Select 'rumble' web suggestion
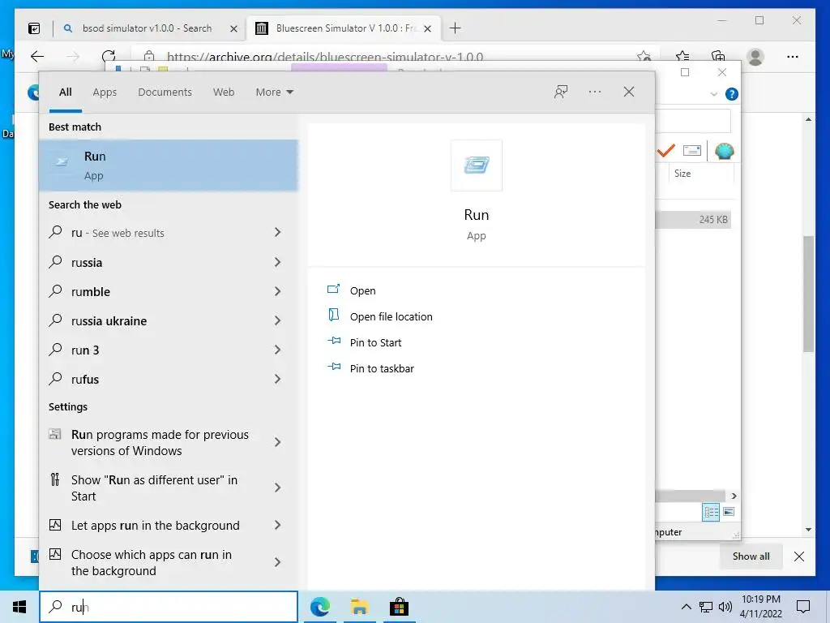The height and width of the screenshot is (623, 830). 91,292
